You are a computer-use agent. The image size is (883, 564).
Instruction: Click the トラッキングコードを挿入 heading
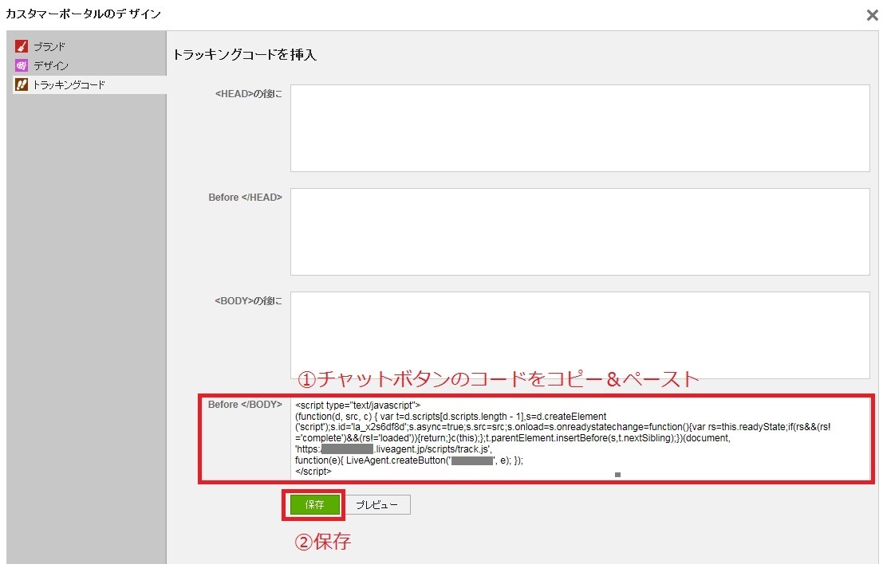click(244, 54)
